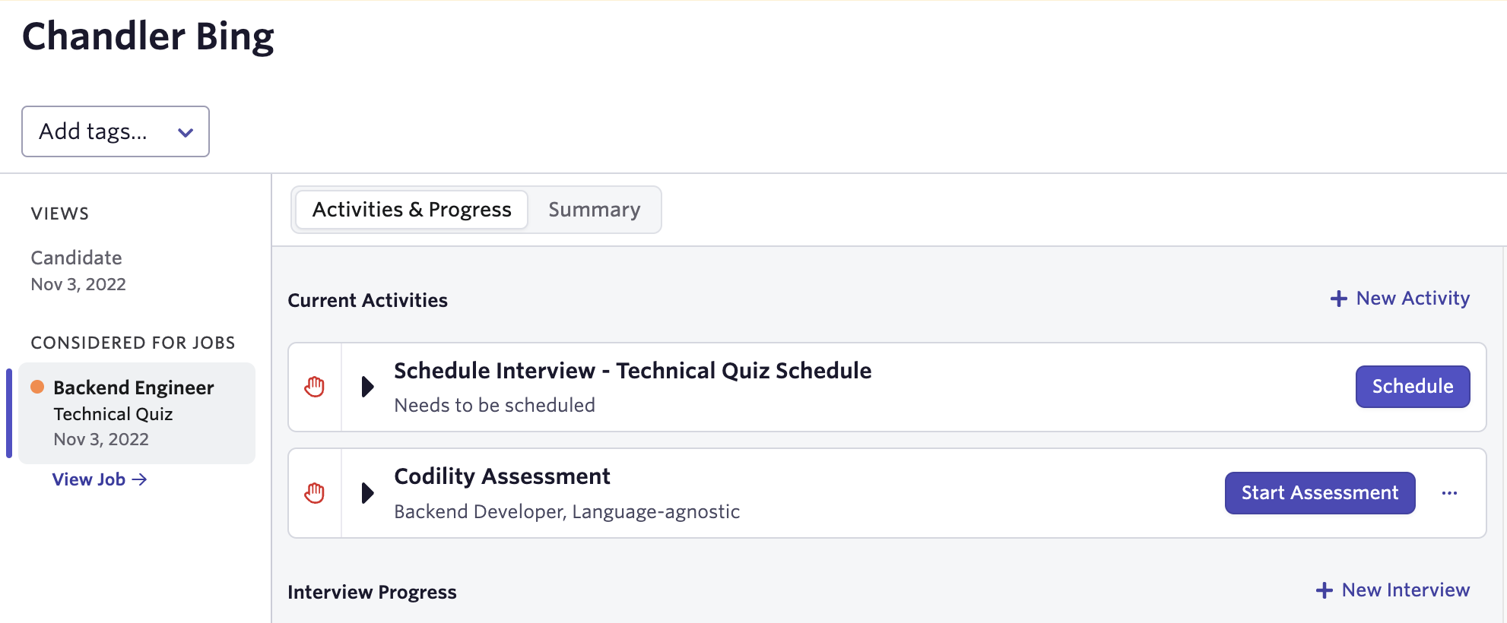Select the Candidate view in sidebar
The image size is (1507, 623).
point(78,270)
